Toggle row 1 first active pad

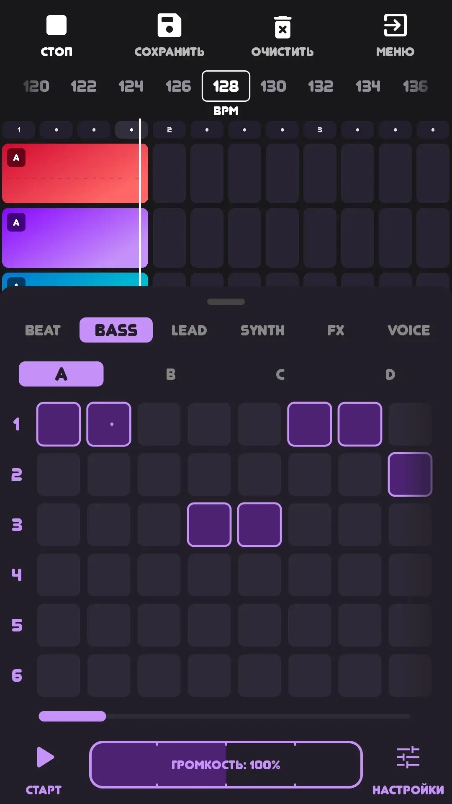[59, 424]
